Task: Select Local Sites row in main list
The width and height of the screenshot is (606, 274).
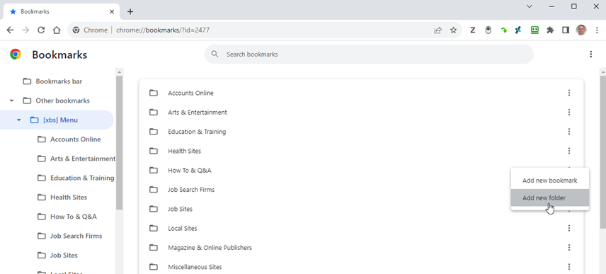Action: click(361, 228)
